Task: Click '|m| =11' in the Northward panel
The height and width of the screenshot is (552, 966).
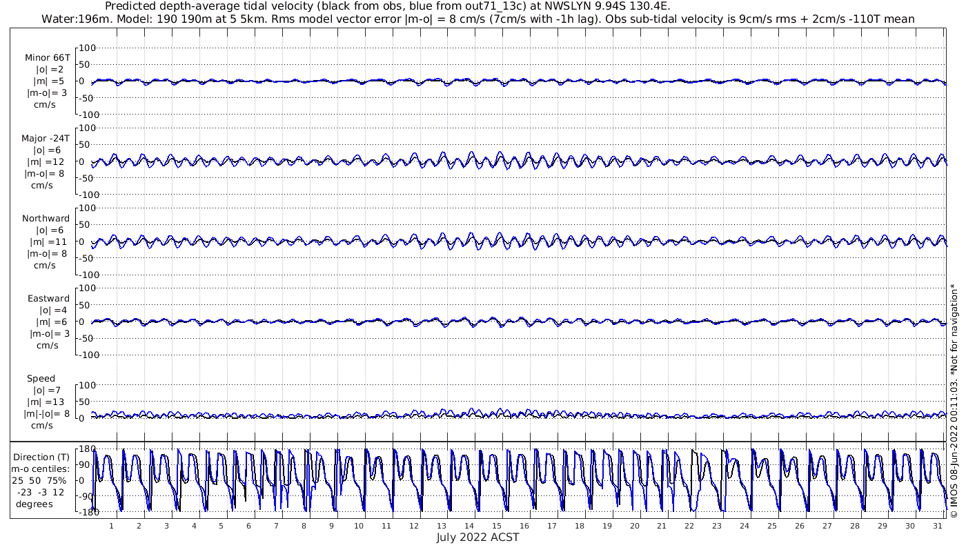Action: 48,241
